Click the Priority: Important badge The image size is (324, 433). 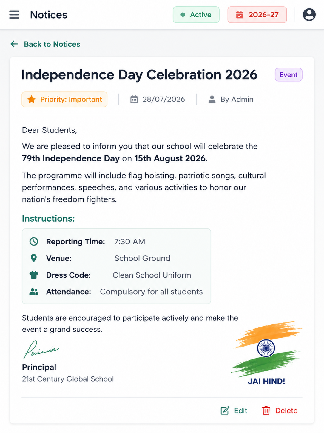[x=64, y=99]
